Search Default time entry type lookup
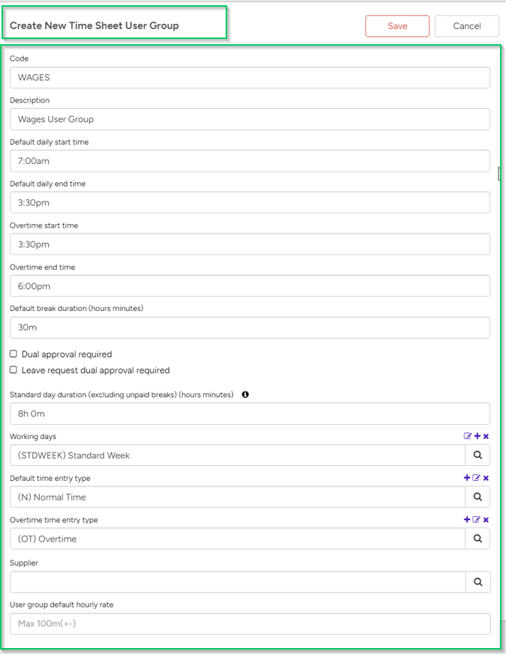Image resolution: width=506 pixels, height=654 pixels. pyautogui.click(x=478, y=497)
